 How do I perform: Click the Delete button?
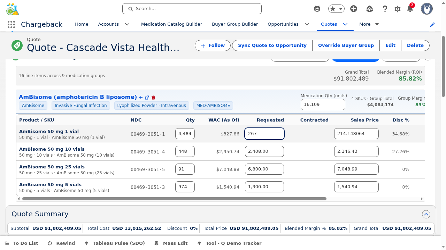415,45
